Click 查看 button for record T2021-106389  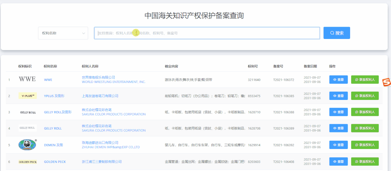tap(339, 128)
